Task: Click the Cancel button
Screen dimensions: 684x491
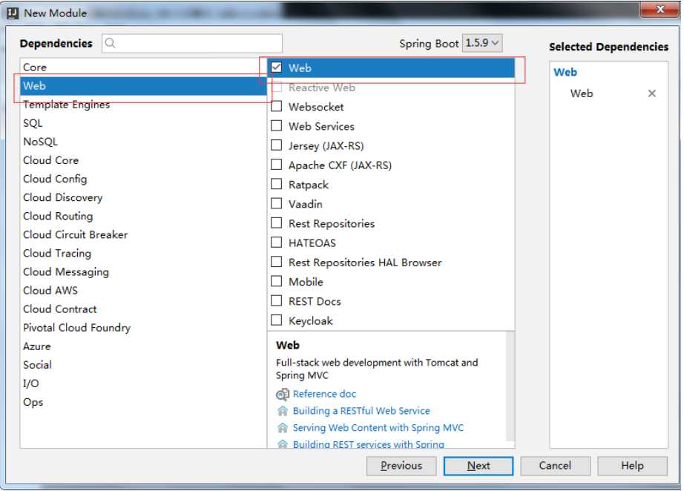Action: point(555,466)
